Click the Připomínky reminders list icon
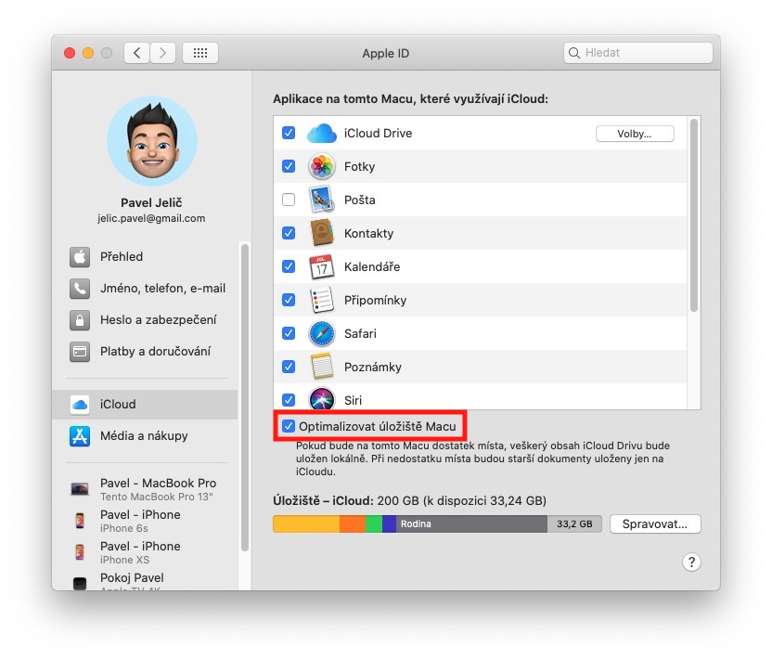This screenshot has height=659, width=772. [321, 300]
